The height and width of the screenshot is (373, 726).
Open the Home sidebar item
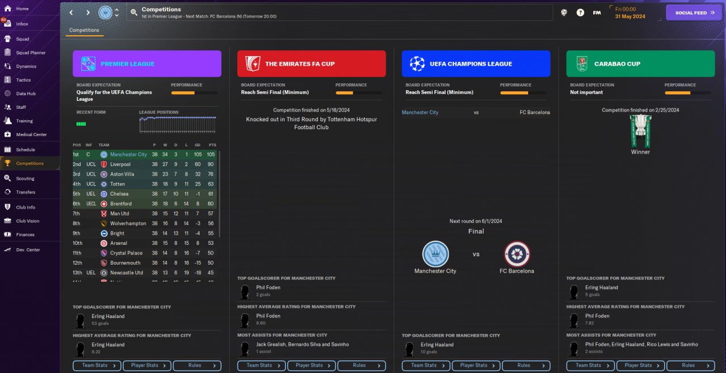point(22,9)
